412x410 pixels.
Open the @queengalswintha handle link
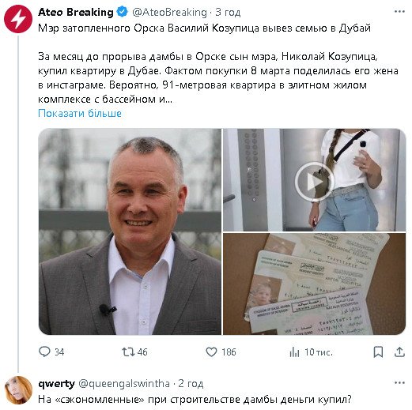pyautogui.click(x=124, y=384)
